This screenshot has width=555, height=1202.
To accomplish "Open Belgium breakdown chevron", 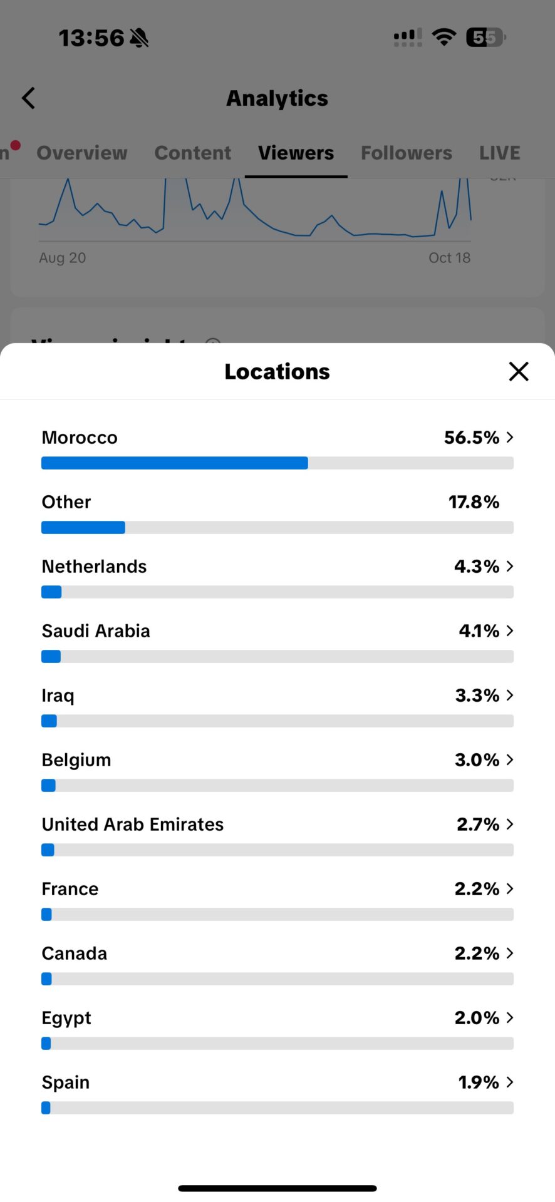I will [510, 759].
